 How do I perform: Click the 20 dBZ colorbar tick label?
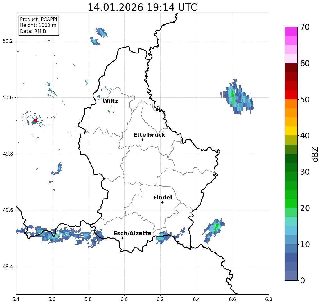coord(305,208)
